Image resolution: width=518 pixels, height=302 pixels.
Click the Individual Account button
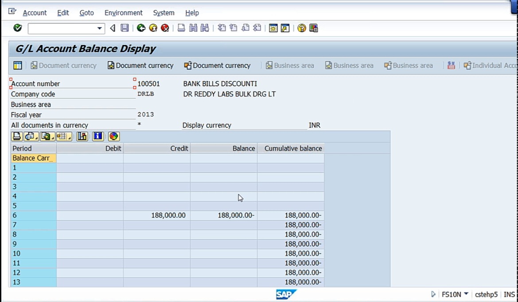coord(490,66)
